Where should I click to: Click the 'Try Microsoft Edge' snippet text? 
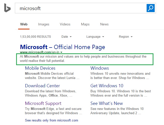[x=53, y=111]
